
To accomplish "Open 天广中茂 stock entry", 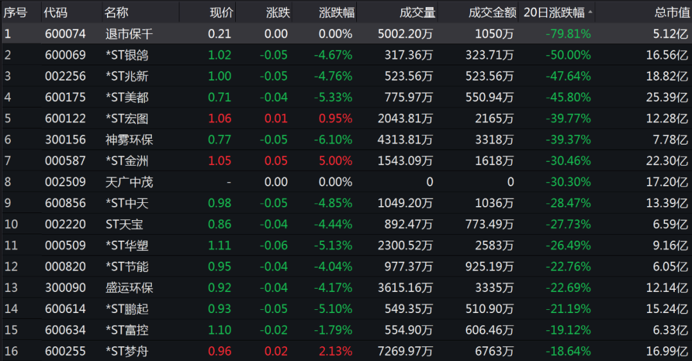I will click(x=346, y=182).
